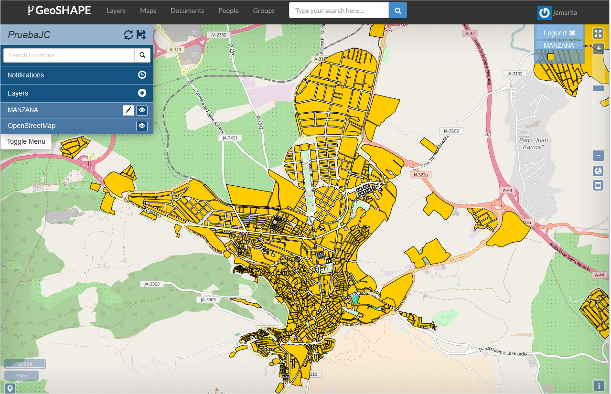The height and width of the screenshot is (394, 611).
Task: Close the Legend panel
Action: 572,33
